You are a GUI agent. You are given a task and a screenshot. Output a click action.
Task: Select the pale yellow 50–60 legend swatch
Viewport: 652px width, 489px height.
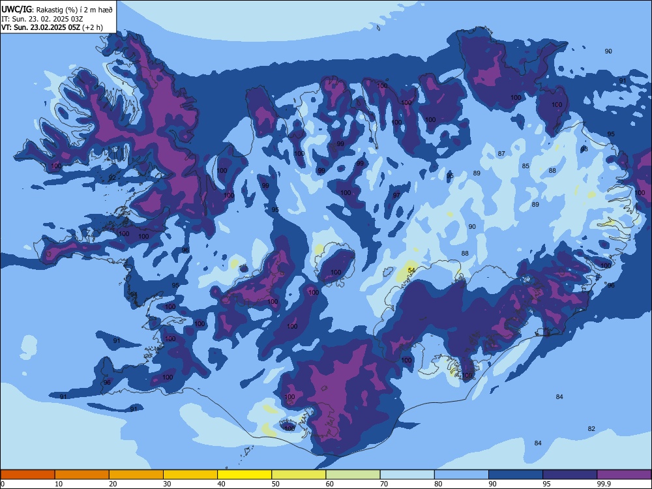point(299,475)
